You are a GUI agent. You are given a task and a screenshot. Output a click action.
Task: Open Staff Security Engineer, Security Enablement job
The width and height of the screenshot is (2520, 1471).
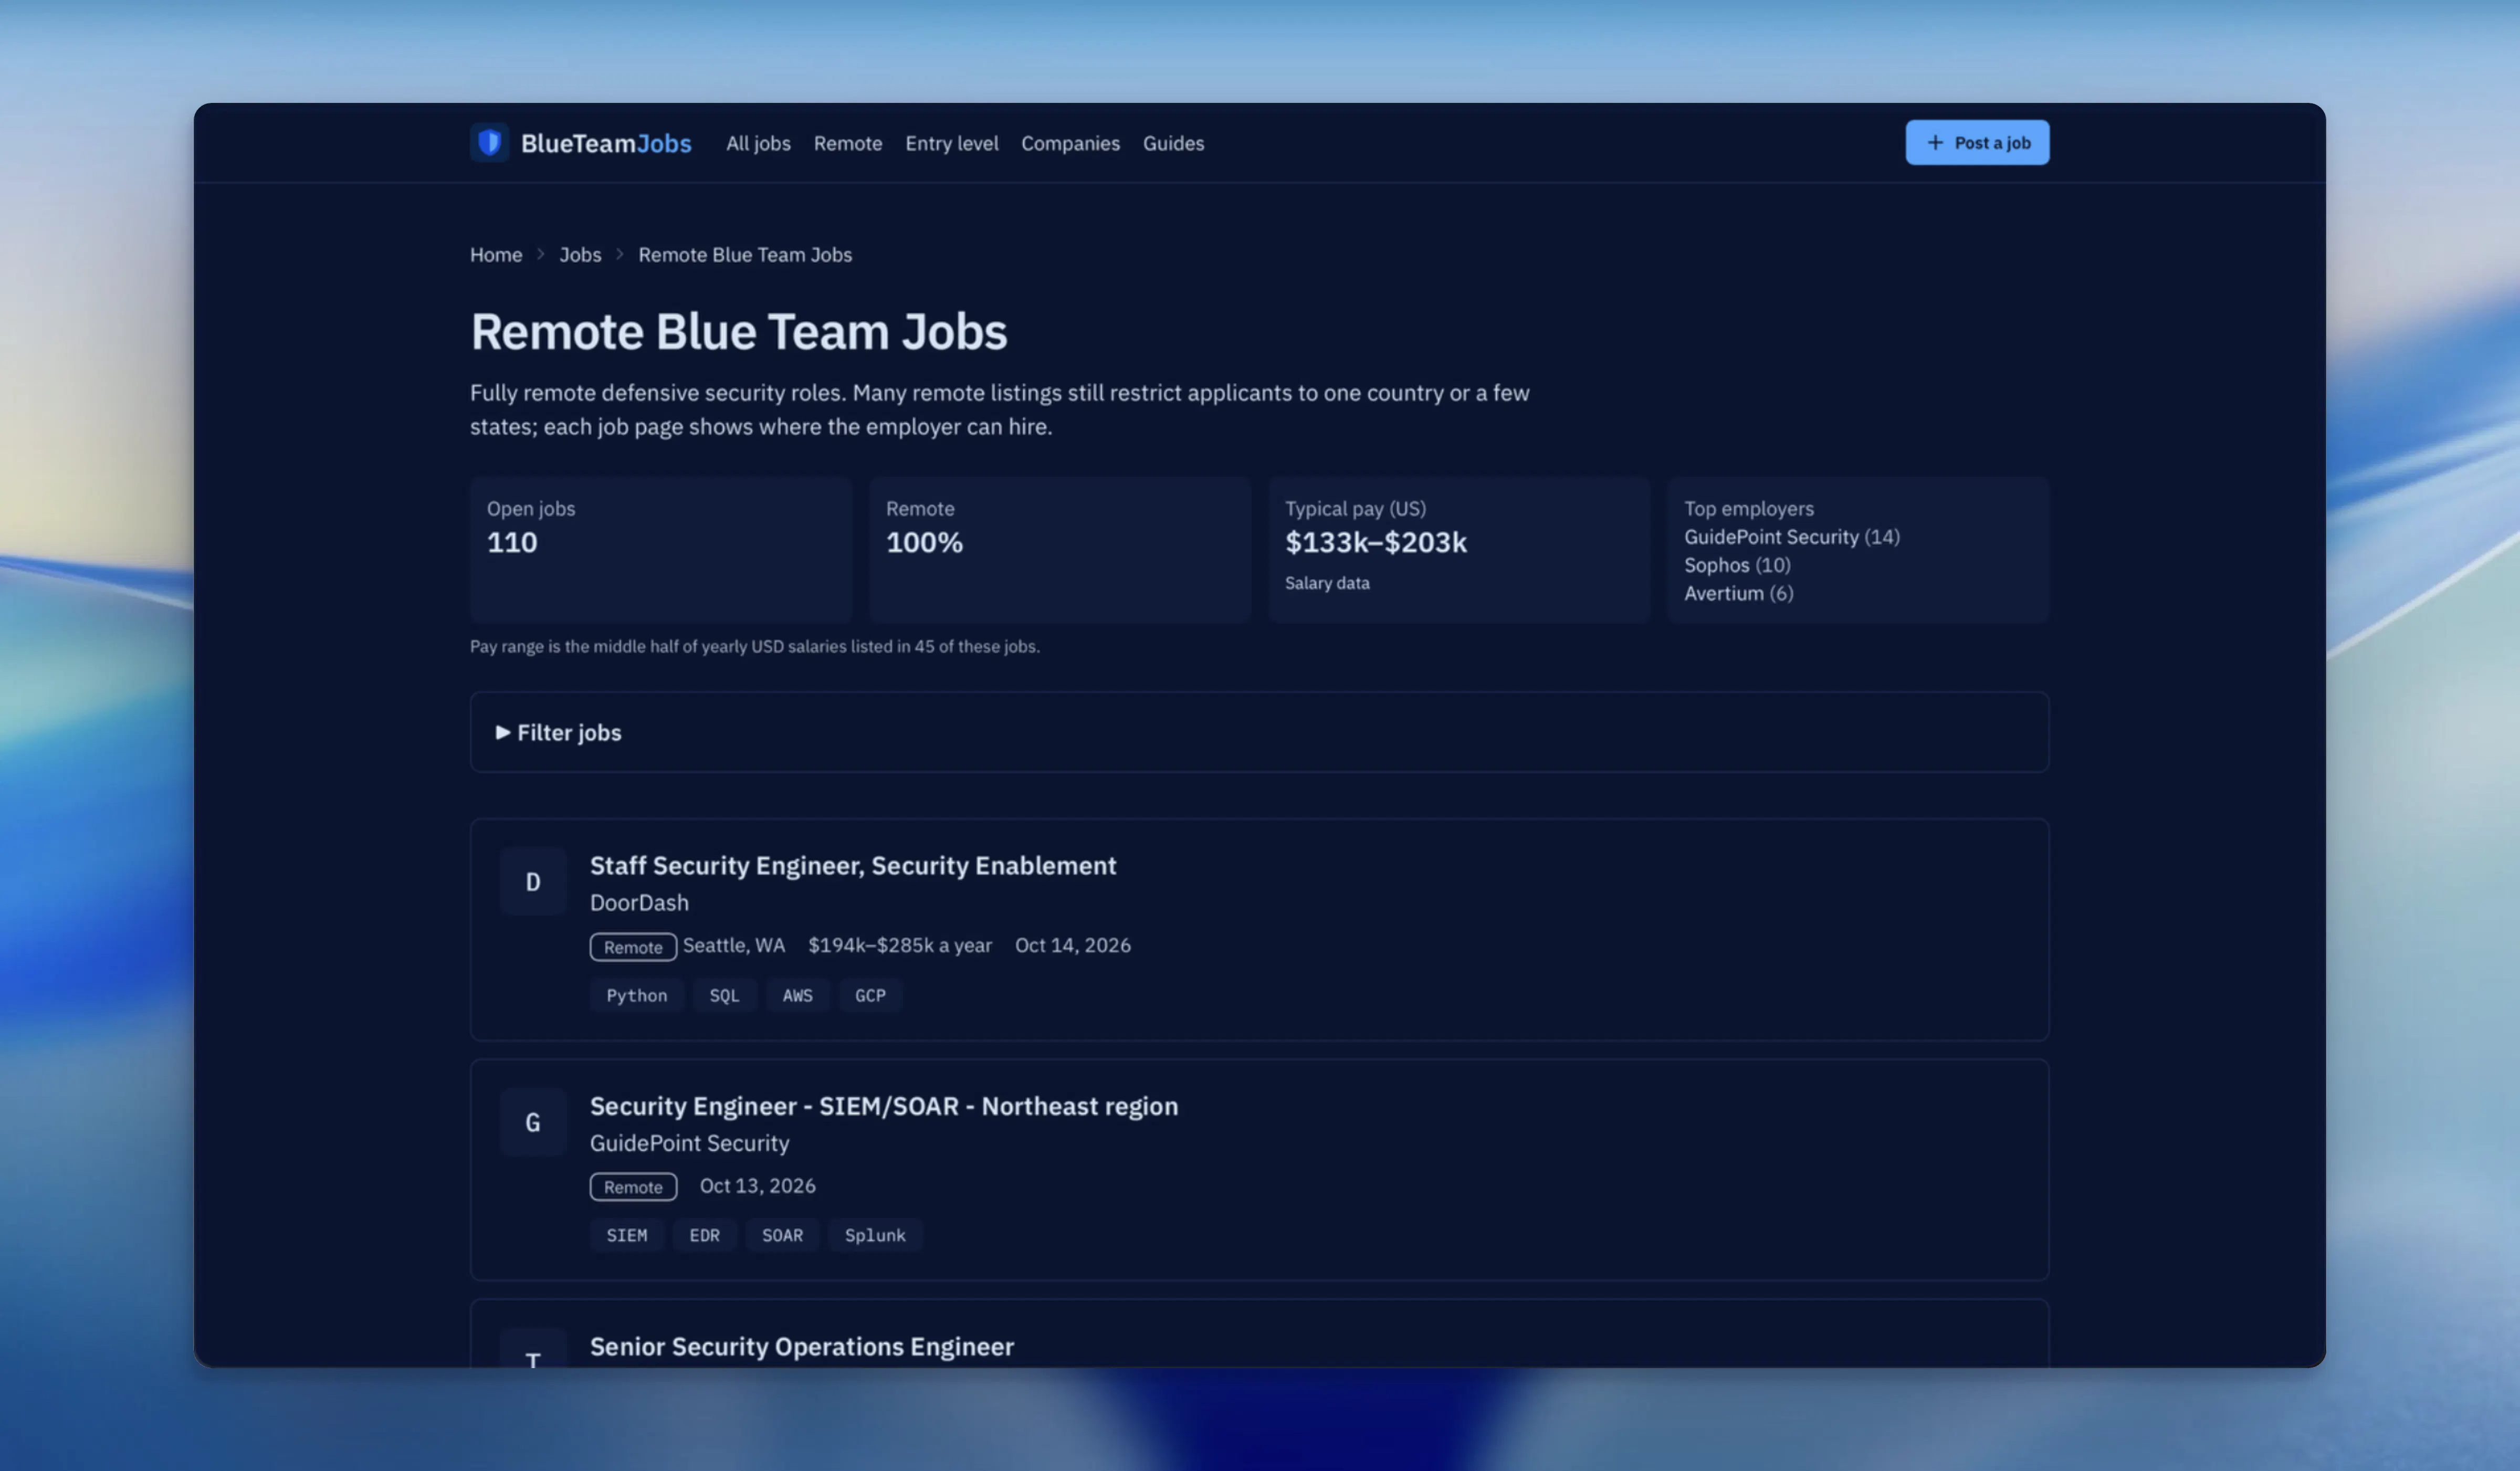[x=853, y=865]
